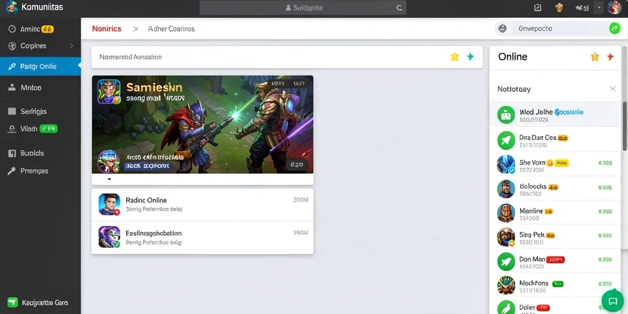Select Don Man in Online list
Image resolution: width=628 pixels, height=314 pixels.
tap(555, 262)
